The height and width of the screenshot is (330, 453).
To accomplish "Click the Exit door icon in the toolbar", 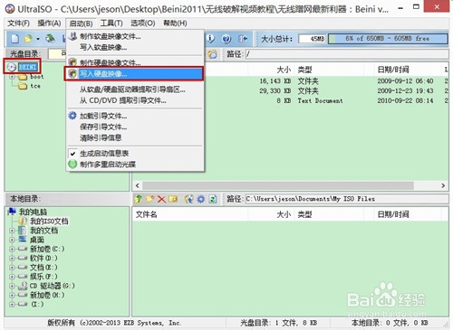I will click(243, 39).
